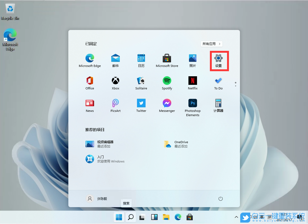Launch 邮件 (Mail) app
The width and height of the screenshot is (308, 224).
click(x=115, y=60)
